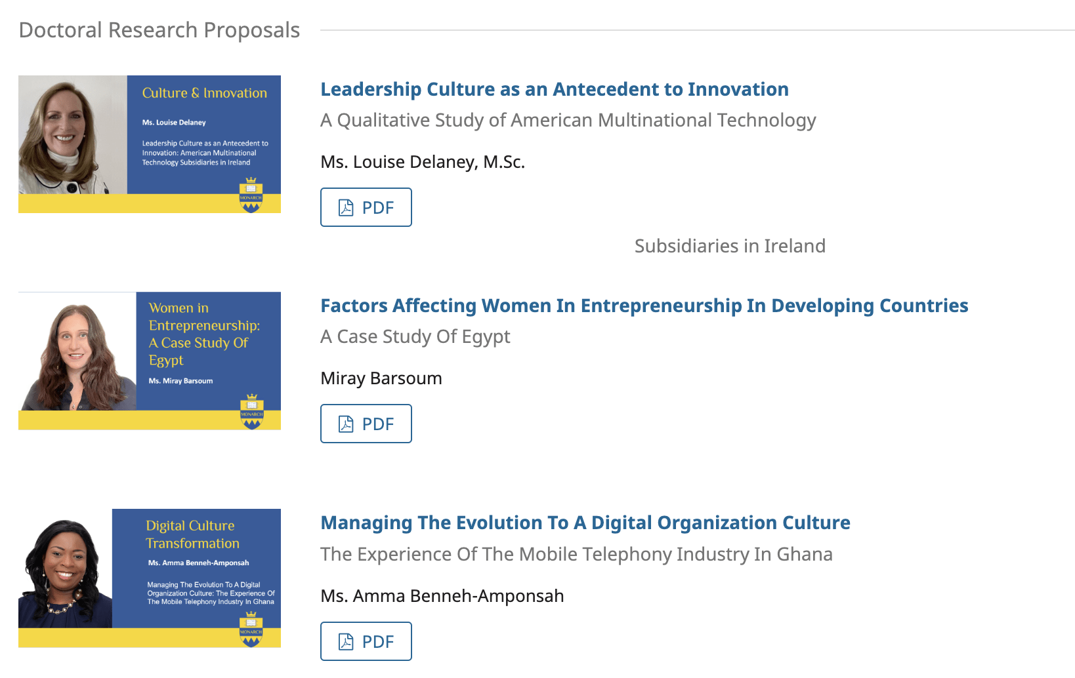
Task: Select the Women in Entrepreneurship thumbnail image
Action: [x=150, y=361]
